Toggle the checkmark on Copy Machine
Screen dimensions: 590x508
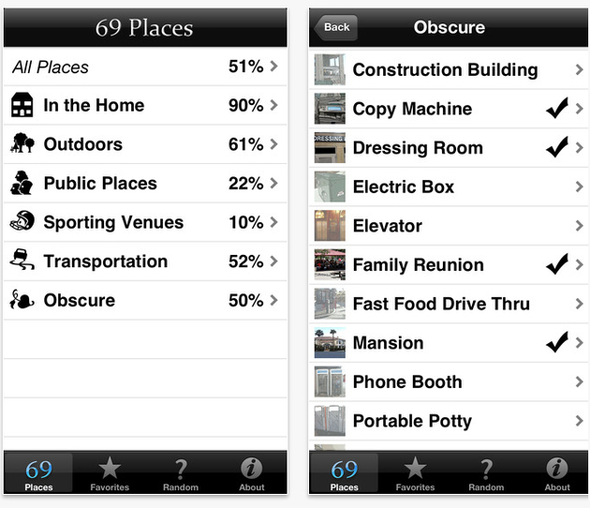pyautogui.click(x=556, y=109)
